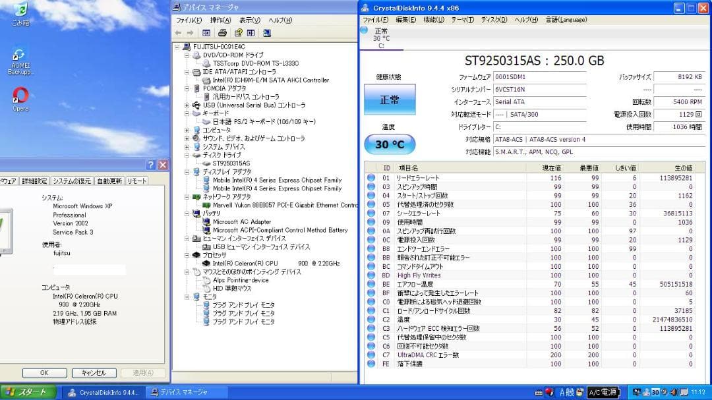Viewport: 712px width, 400px height.
Task: Click the TSSTcorp DVD-ROM drive icon
Action: 206,63
